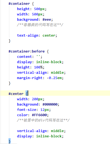This screenshot has height=144, width=110.
Task: Click the "background: #000000;" declaration
Action: (x=38, y=104)
